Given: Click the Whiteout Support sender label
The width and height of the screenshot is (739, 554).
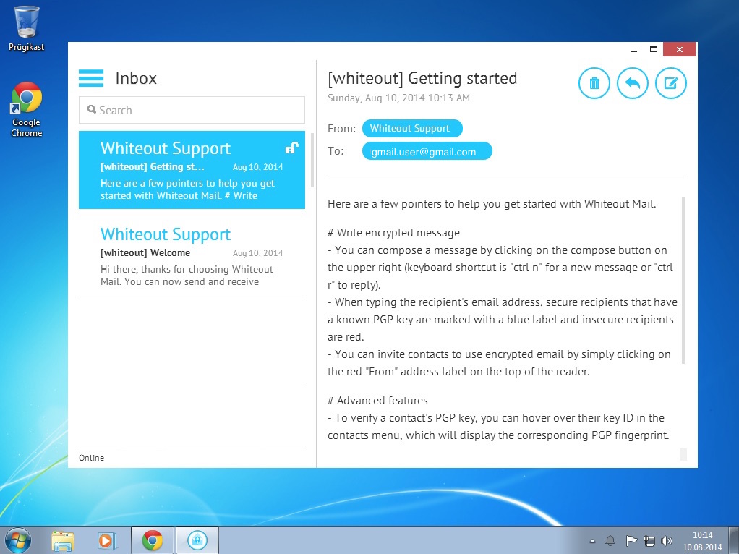Looking at the screenshot, I should tap(412, 128).
